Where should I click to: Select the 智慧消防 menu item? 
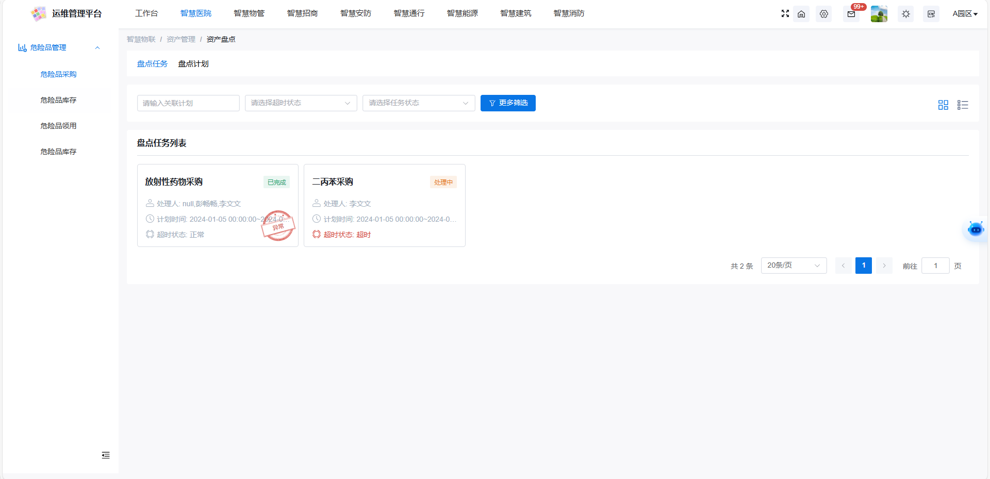(569, 13)
